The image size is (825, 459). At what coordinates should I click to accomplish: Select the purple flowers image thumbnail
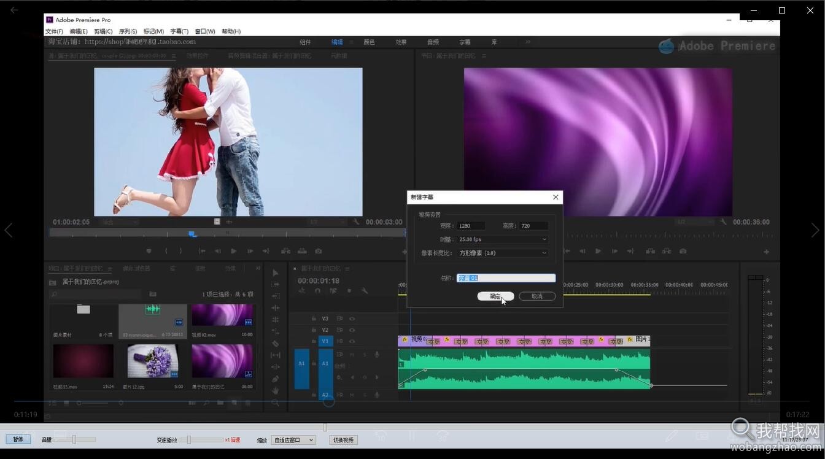(153, 360)
